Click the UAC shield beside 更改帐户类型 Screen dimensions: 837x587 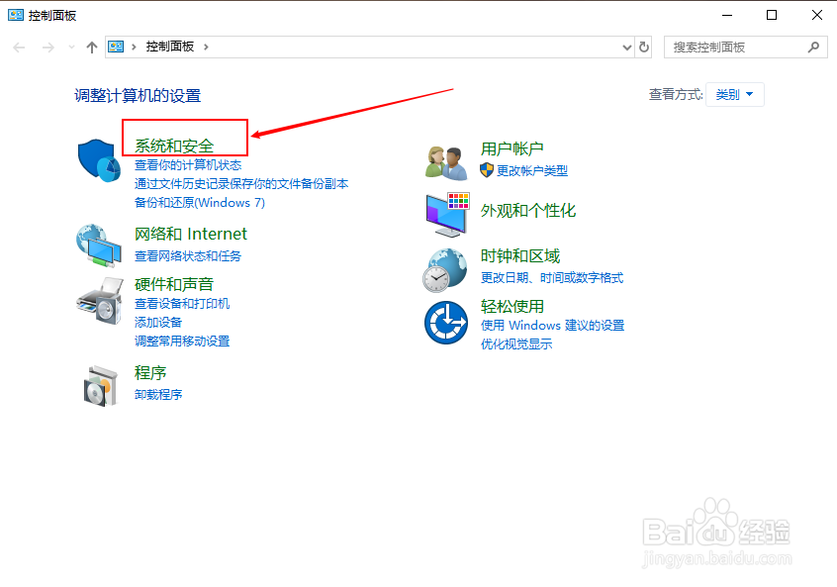pos(487,170)
